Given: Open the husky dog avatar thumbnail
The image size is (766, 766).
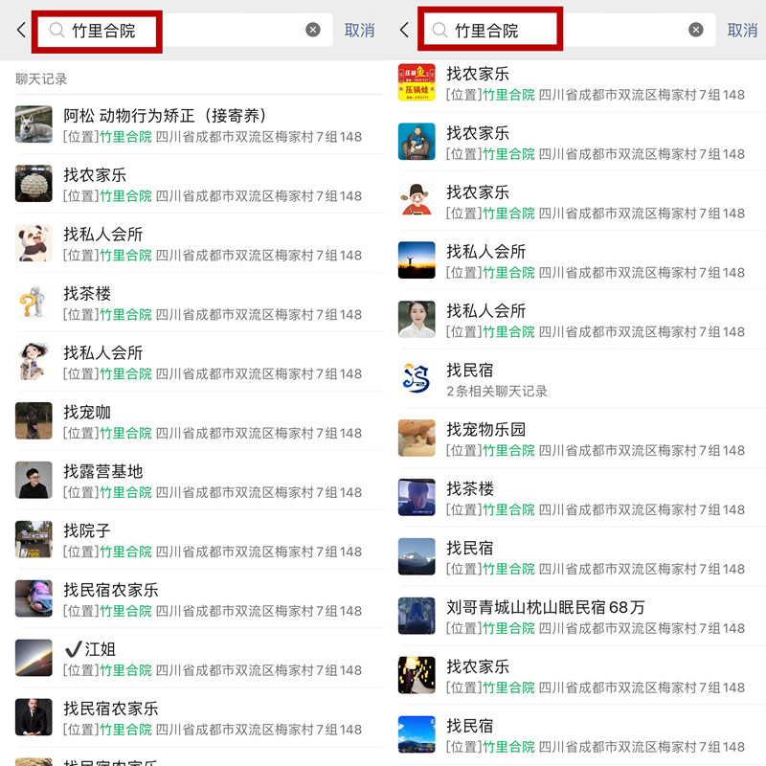Looking at the screenshot, I should (x=34, y=124).
